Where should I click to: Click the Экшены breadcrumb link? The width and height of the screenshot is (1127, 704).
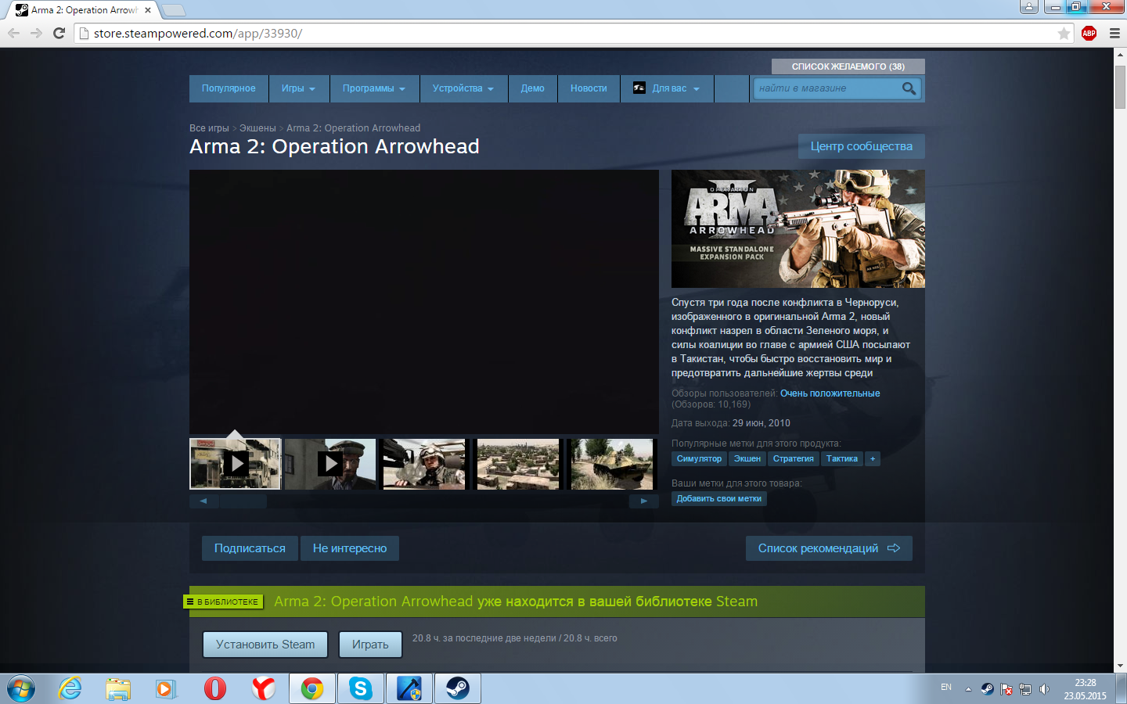257,128
